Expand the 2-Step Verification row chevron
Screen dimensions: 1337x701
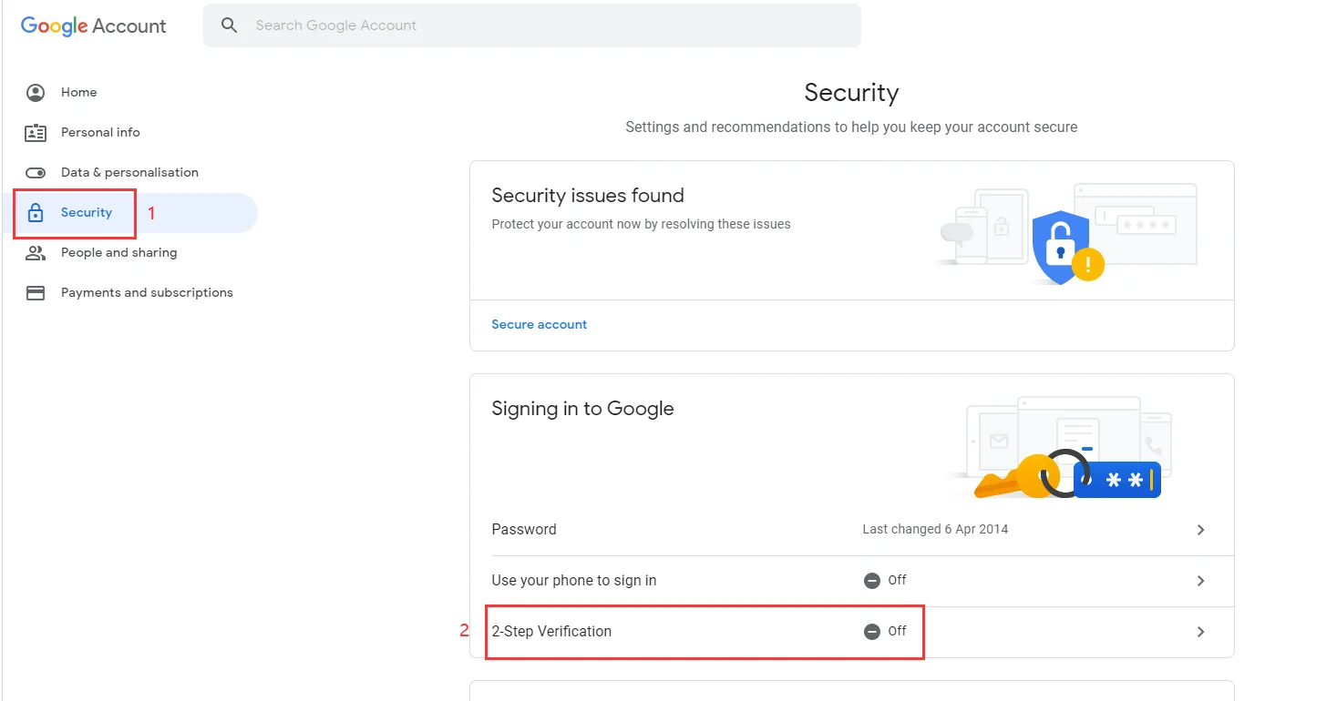(1200, 632)
